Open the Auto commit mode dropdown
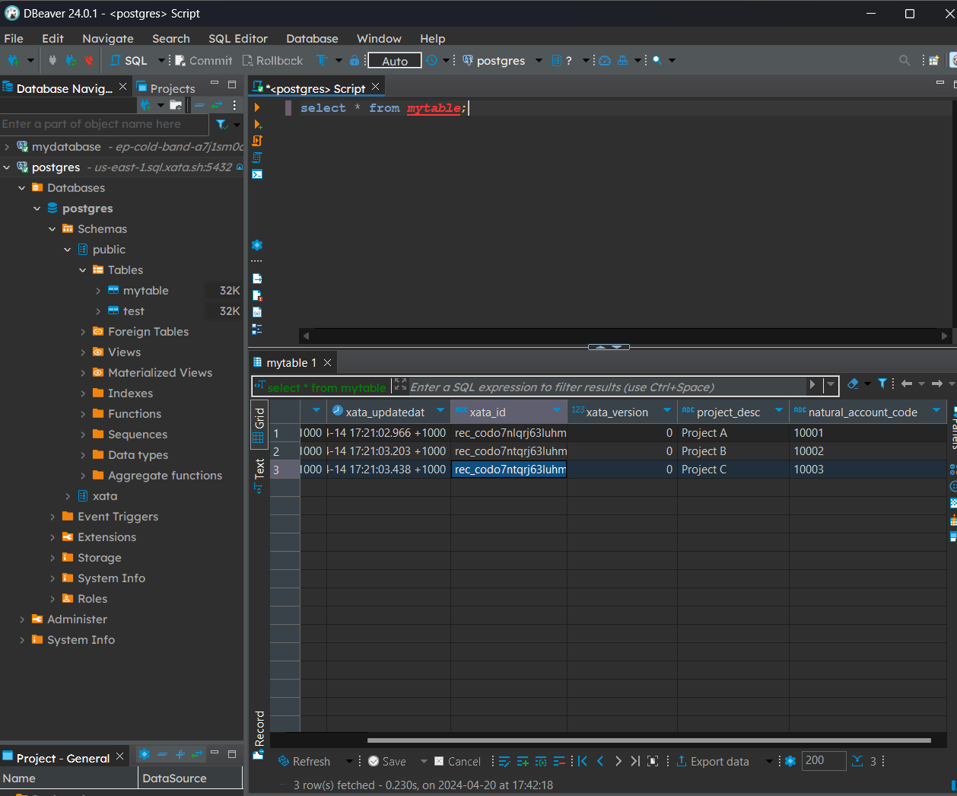 [x=394, y=61]
